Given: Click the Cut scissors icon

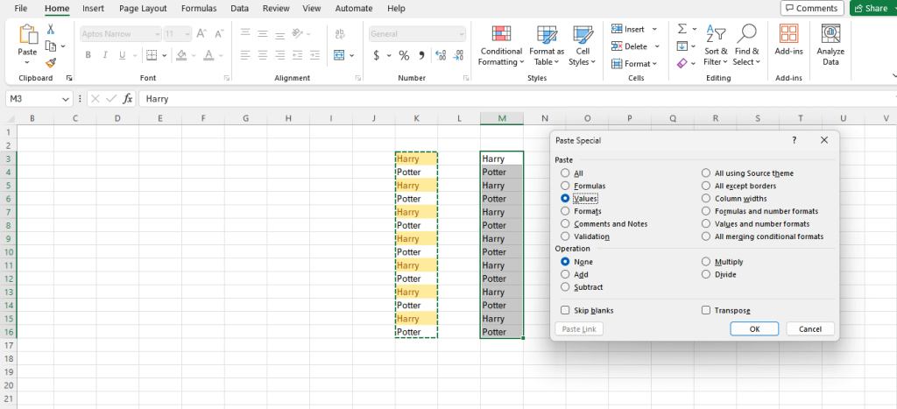Looking at the screenshot, I should (x=51, y=29).
